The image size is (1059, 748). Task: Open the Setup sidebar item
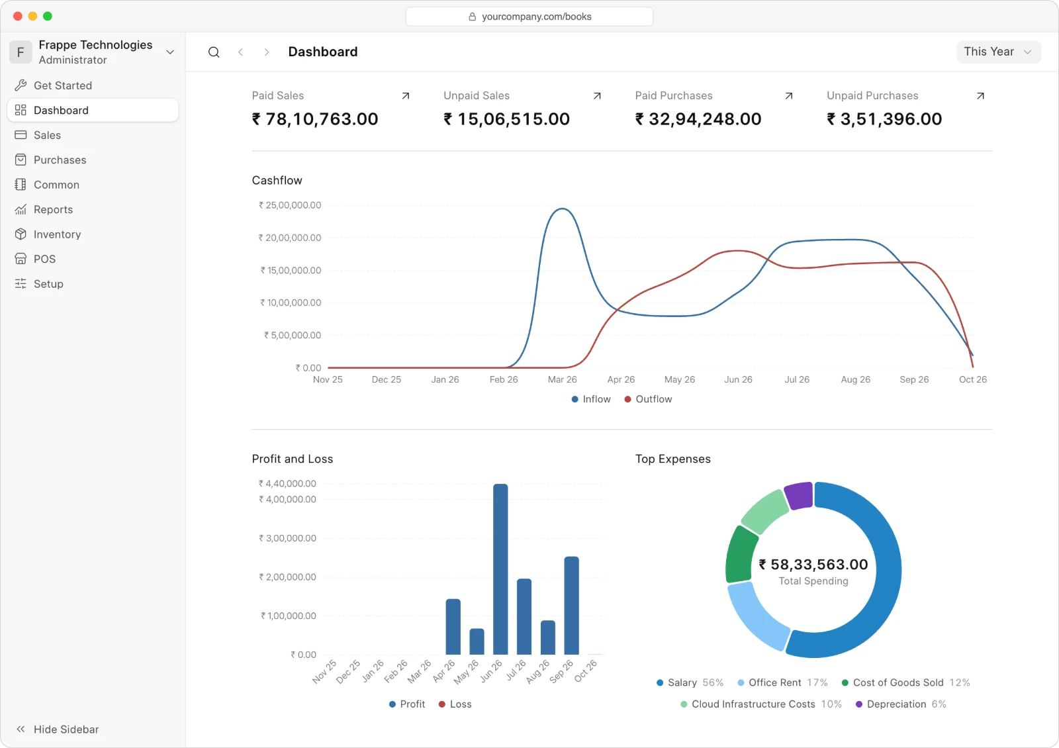[x=93, y=283]
